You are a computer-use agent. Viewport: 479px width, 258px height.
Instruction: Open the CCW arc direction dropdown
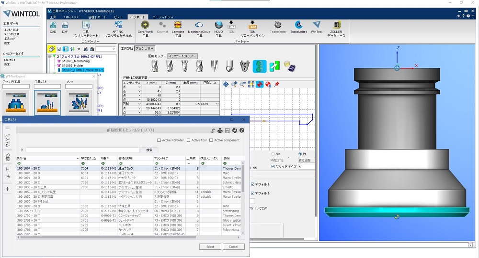(217, 104)
